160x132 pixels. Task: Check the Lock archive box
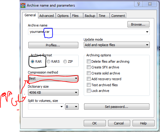click(x=89, y=91)
